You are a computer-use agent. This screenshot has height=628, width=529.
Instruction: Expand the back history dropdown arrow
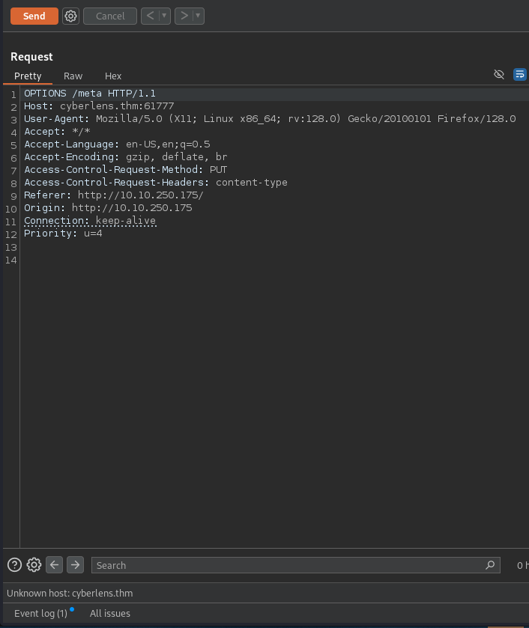[x=164, y=16]
